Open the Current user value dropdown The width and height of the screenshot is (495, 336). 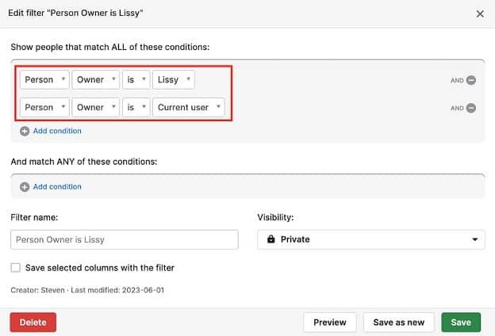[x=189, y=108]
